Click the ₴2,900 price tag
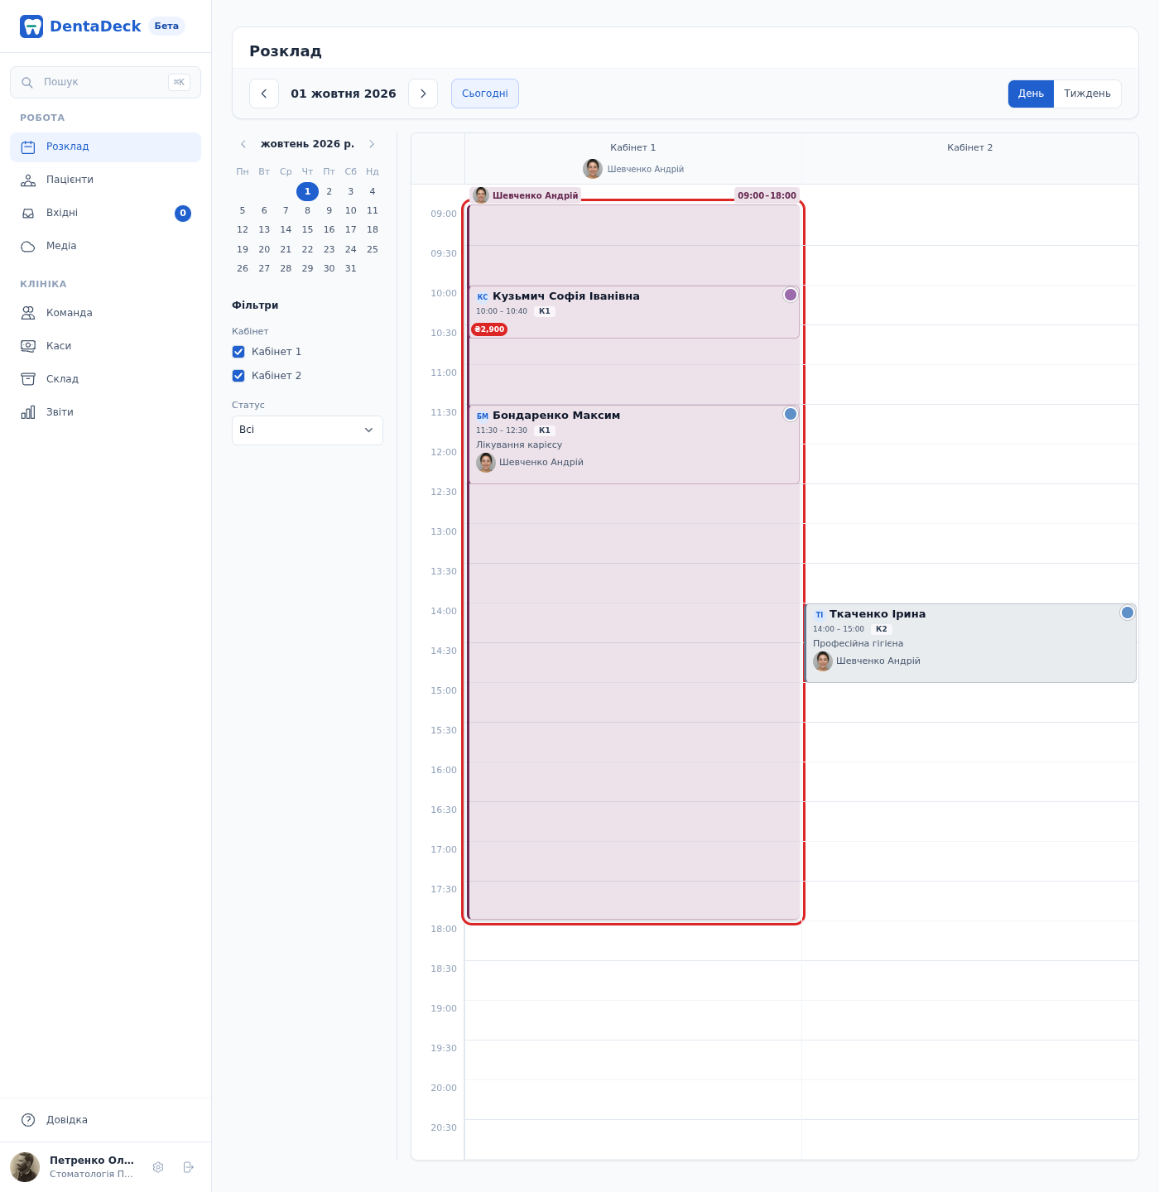 [489, 329]
